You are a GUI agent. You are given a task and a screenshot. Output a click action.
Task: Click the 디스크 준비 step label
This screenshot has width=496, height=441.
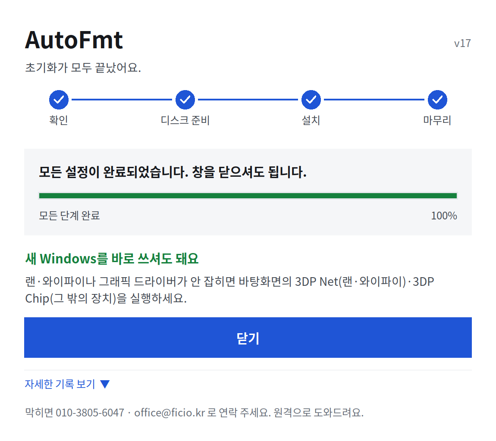tap(185, 120)
